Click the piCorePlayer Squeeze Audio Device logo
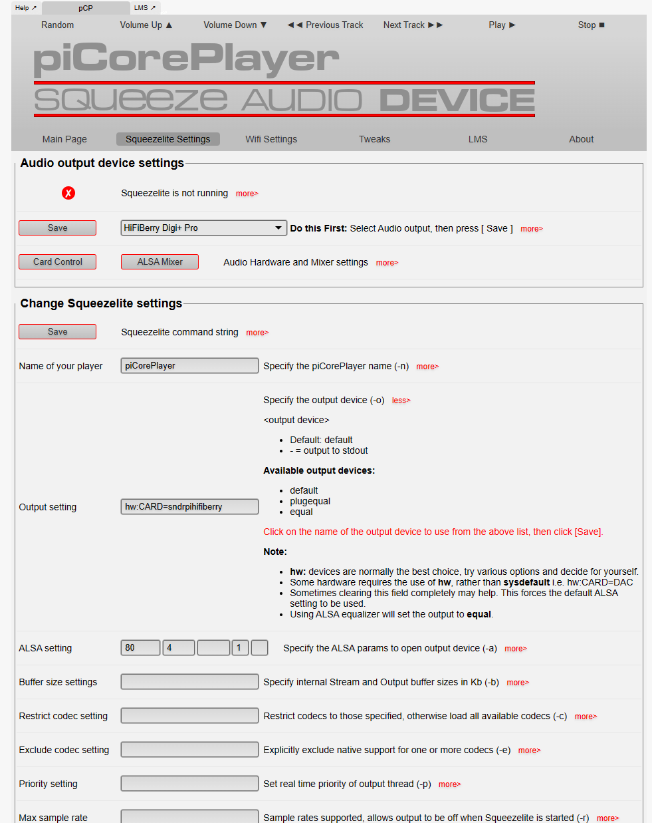This screenshot has height=823, width=652. pyautogui.click(x=284, y=79)
